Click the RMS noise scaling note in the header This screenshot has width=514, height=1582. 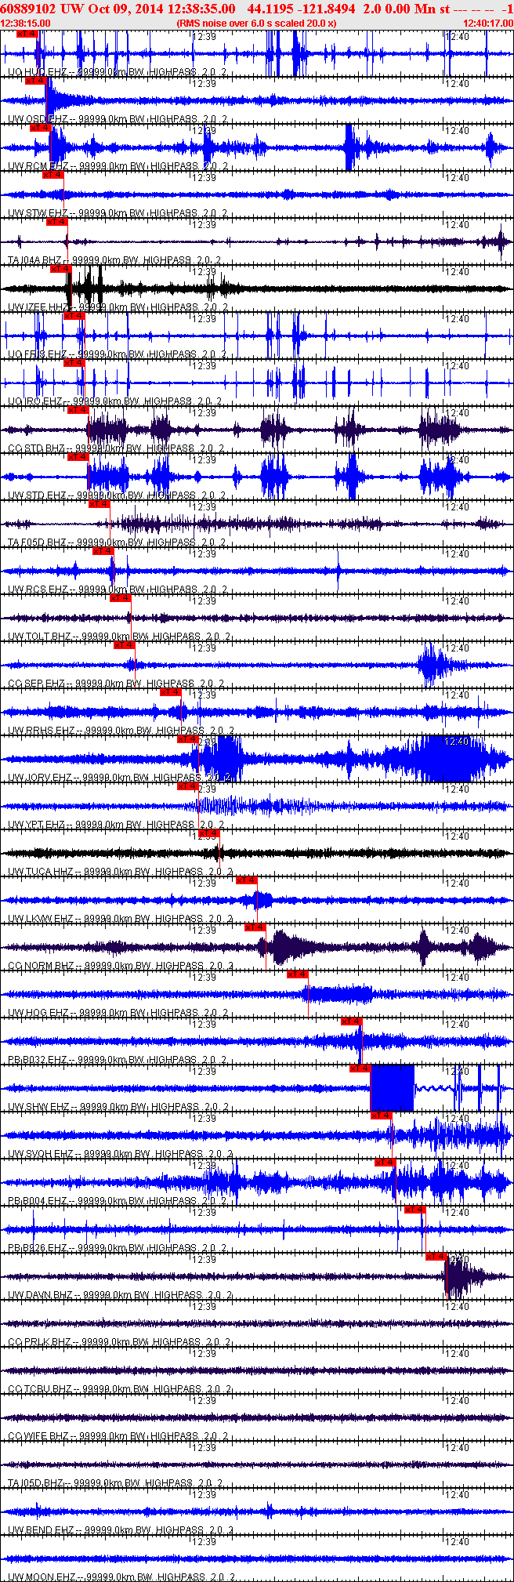point(257,24)
